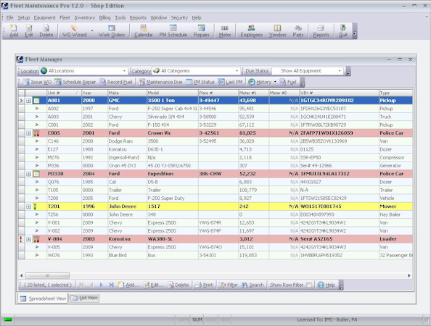The image size is (431, 326).
Task: Sort by Meter #1 column header
Action: (x=253, y=93)
